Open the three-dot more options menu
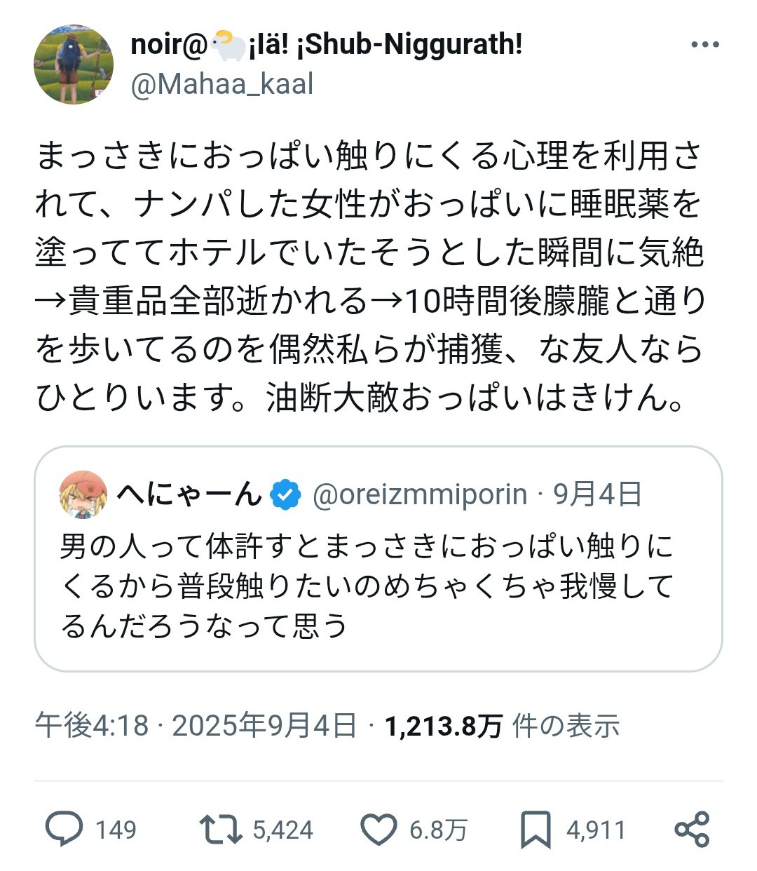This screenshot has height=871, width=757. coord(704,45)
